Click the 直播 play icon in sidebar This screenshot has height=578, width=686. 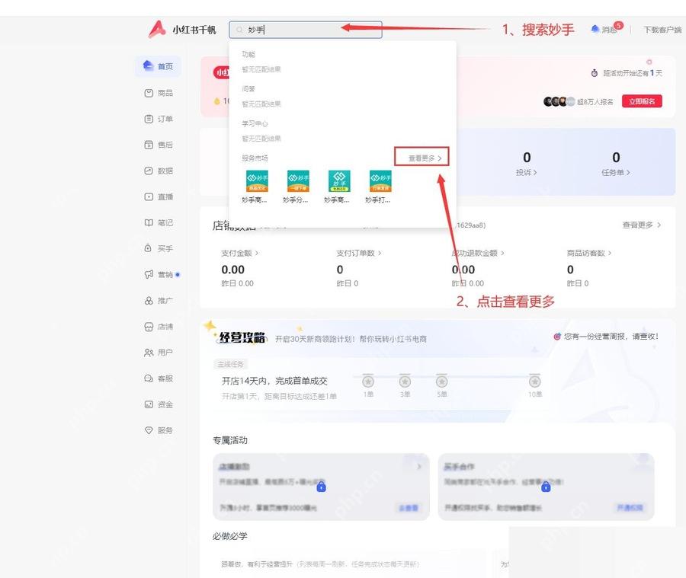tap(149, 196)
